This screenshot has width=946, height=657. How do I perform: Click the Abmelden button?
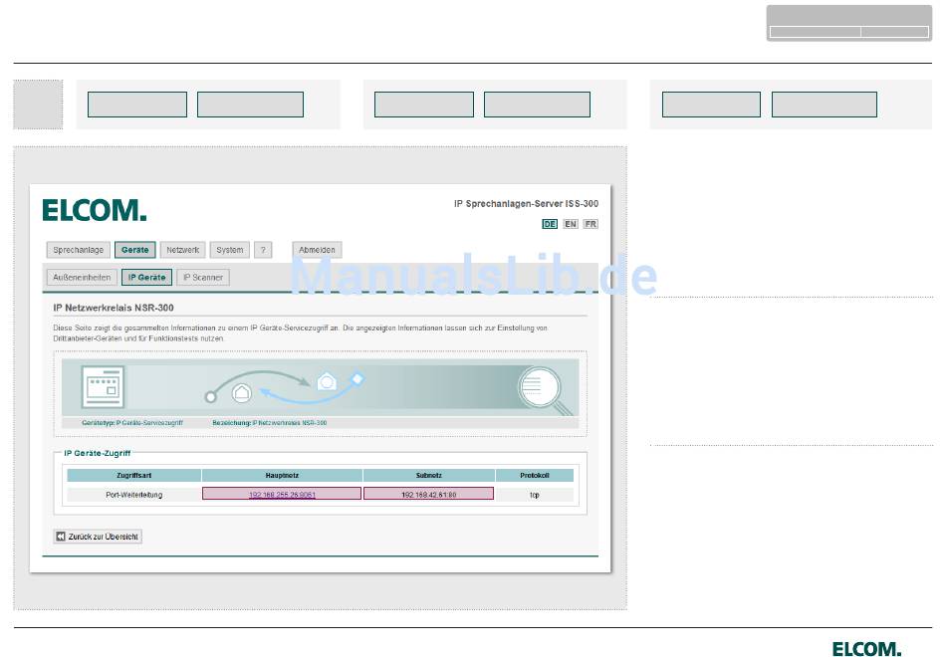click(318, 250)
